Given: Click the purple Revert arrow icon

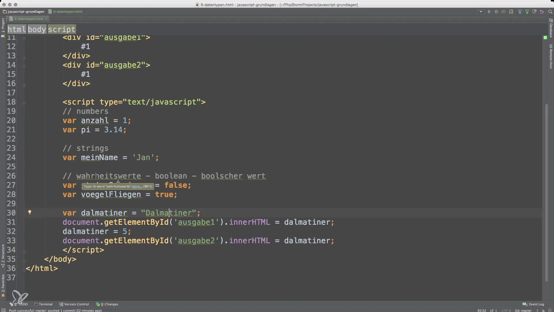Looking at the screenshot, I should click(x=542, y=12).
